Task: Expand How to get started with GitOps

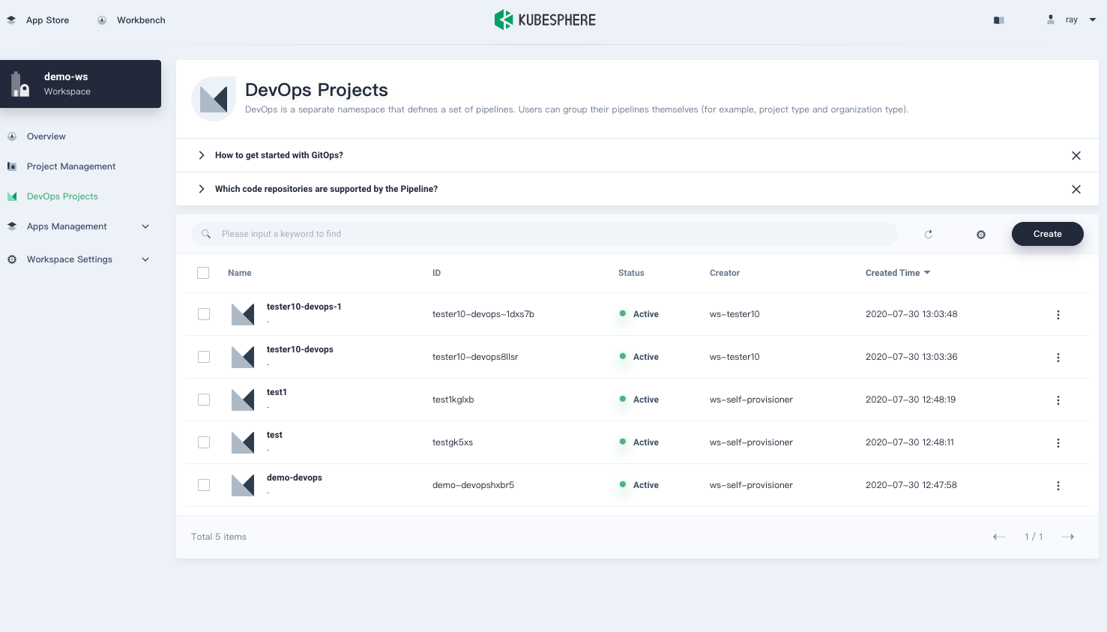Action: click(201, 155)
